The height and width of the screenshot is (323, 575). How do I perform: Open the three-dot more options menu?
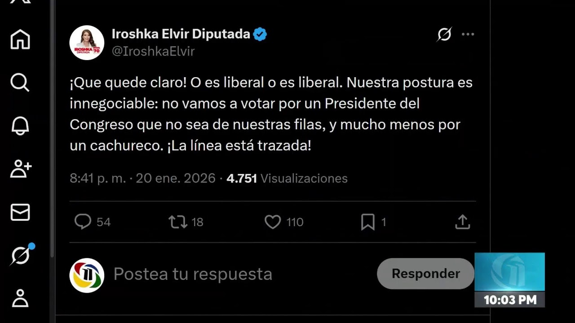click(468, 35)
